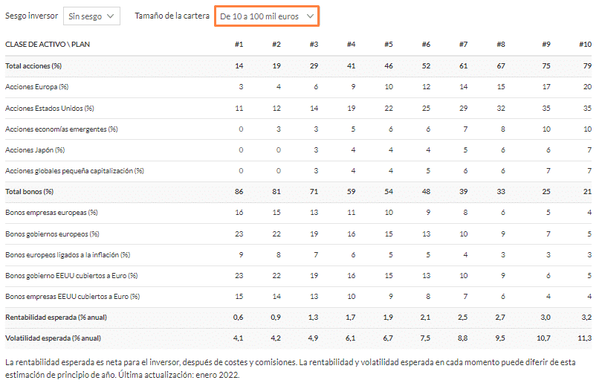
Task: Click the chevron in 'De 10 a 100 mil euros' selector
Action: tap(310, 16)
